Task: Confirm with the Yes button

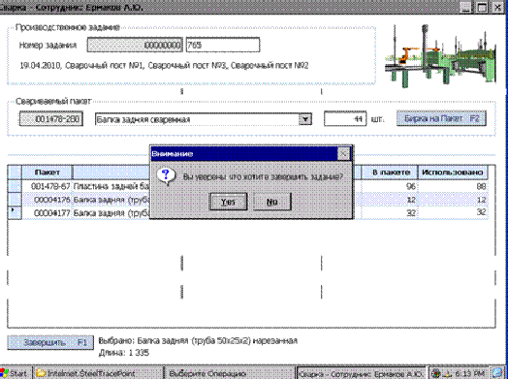Action: pos(229,202)
